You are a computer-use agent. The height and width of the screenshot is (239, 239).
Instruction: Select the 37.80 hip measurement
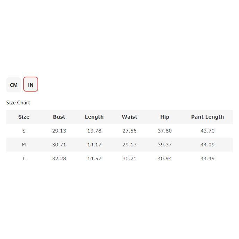[165, 131]
